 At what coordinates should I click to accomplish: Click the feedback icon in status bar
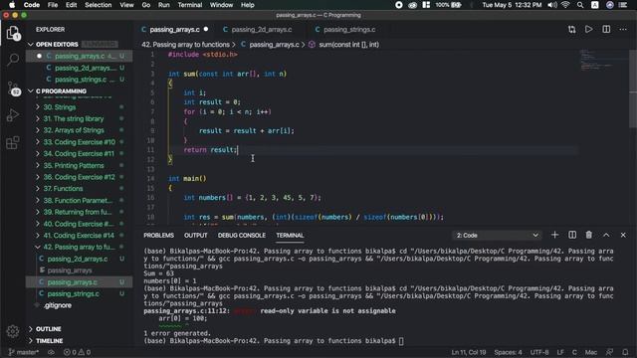click(x=609, y=352)
